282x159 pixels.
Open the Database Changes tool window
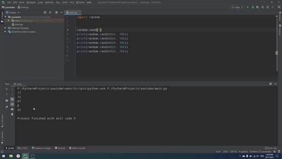point(41,148)
